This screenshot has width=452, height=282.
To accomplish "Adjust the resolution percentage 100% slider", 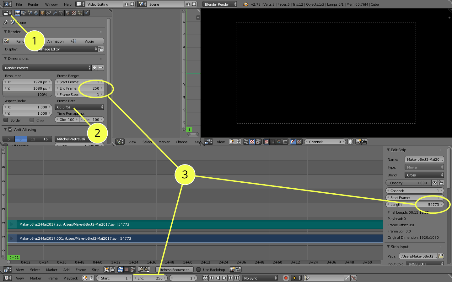I will click(27, 94).
